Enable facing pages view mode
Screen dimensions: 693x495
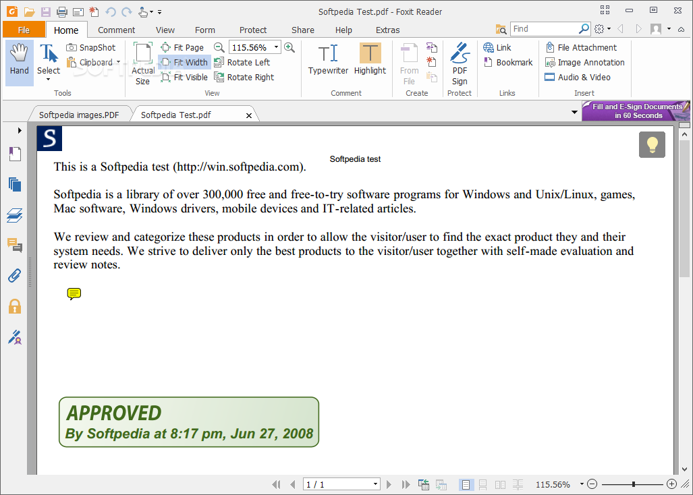click(x=500, y=484)
